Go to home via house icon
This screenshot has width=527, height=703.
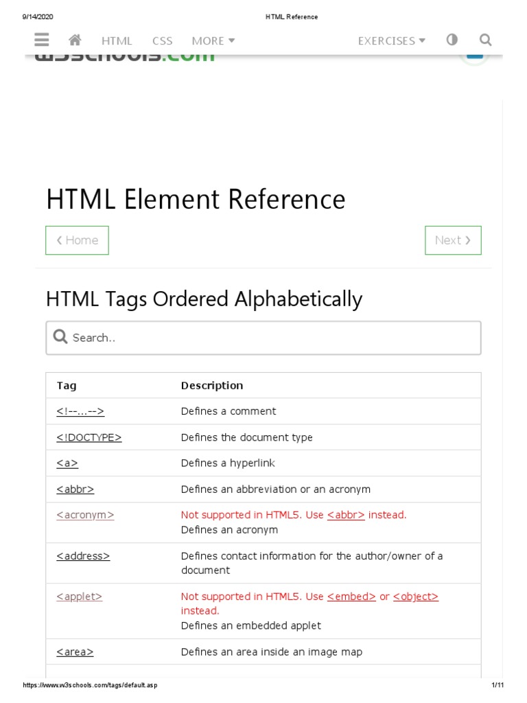75,40
